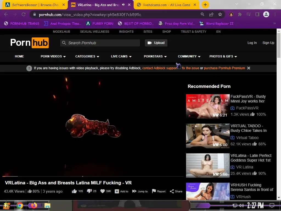Click the Pornhub logo
Screen dimensions: 281x211
30,43
